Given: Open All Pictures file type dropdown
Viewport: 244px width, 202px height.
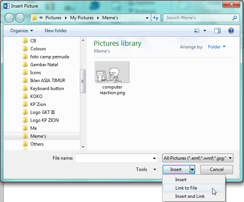Looking at the screenshot, I should pyautogui.click(x=198, y=158).
